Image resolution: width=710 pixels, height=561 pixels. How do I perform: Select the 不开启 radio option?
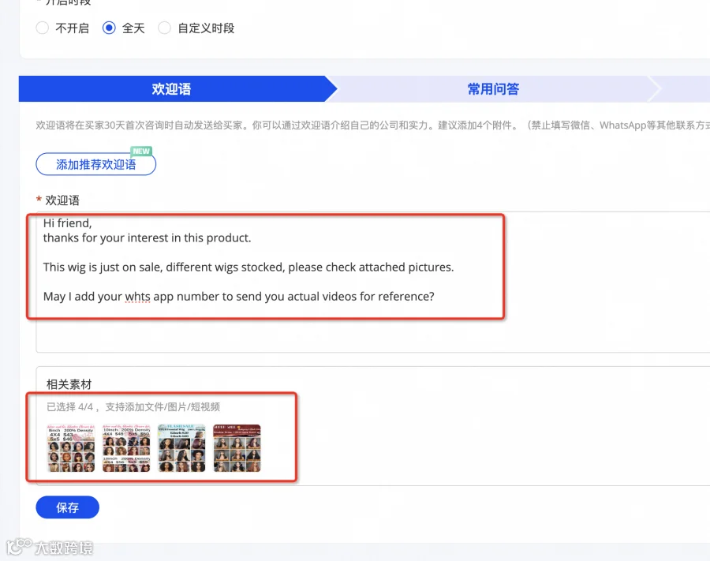click(x=42, y=28)
